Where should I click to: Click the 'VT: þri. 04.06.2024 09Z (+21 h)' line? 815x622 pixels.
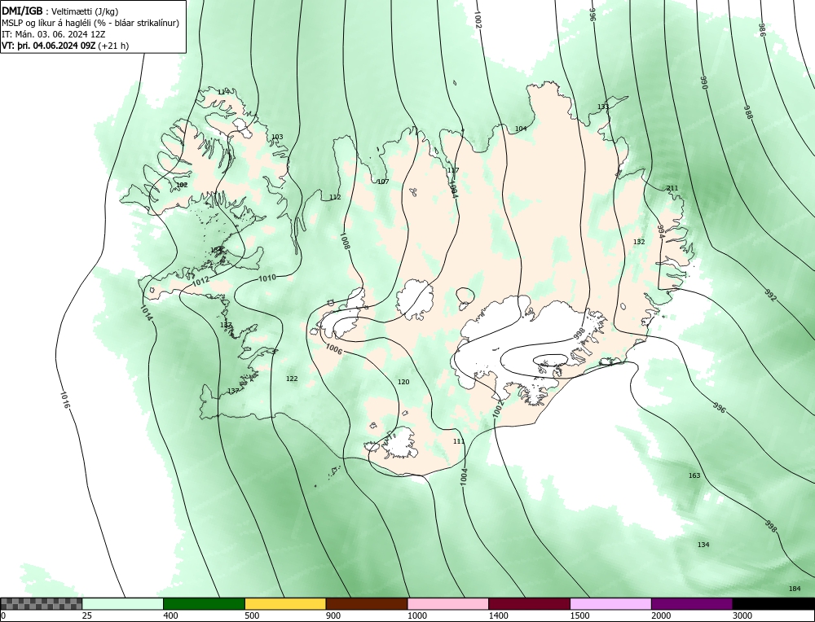click(65, 46)
